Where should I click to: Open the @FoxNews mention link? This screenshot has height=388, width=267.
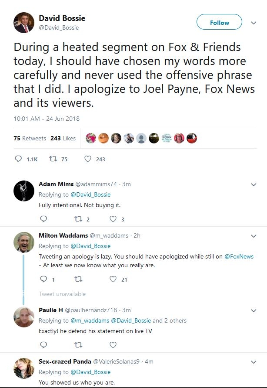[239, 256]
